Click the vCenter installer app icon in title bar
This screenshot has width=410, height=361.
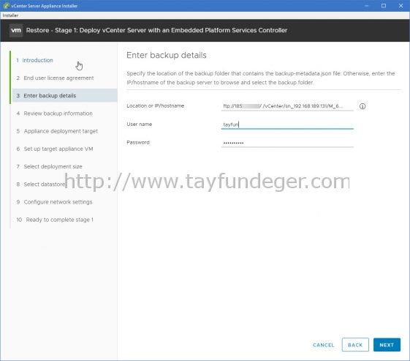coord(6,6)
